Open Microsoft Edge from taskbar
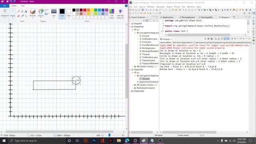256x144 pixels. (x=127, y=140)
